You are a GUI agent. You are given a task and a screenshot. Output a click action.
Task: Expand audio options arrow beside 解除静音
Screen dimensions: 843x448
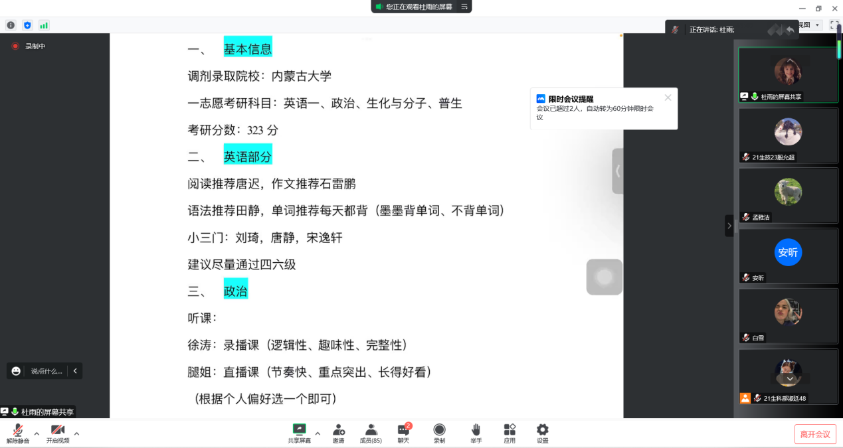pyautogui.click(x=37, y=434)
